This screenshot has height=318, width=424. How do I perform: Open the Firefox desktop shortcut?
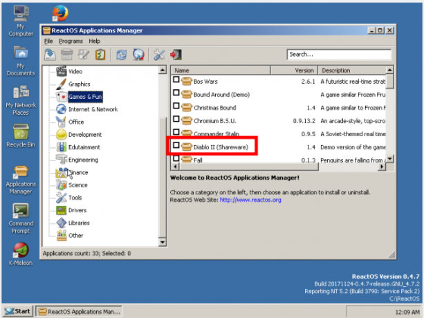tap(60, 13)
